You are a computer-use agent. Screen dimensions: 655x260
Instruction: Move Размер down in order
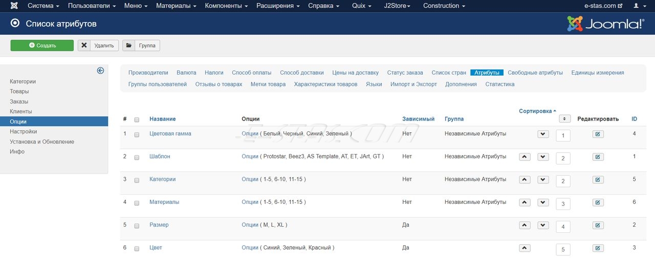pyautogui.click(x=543, y=225)
